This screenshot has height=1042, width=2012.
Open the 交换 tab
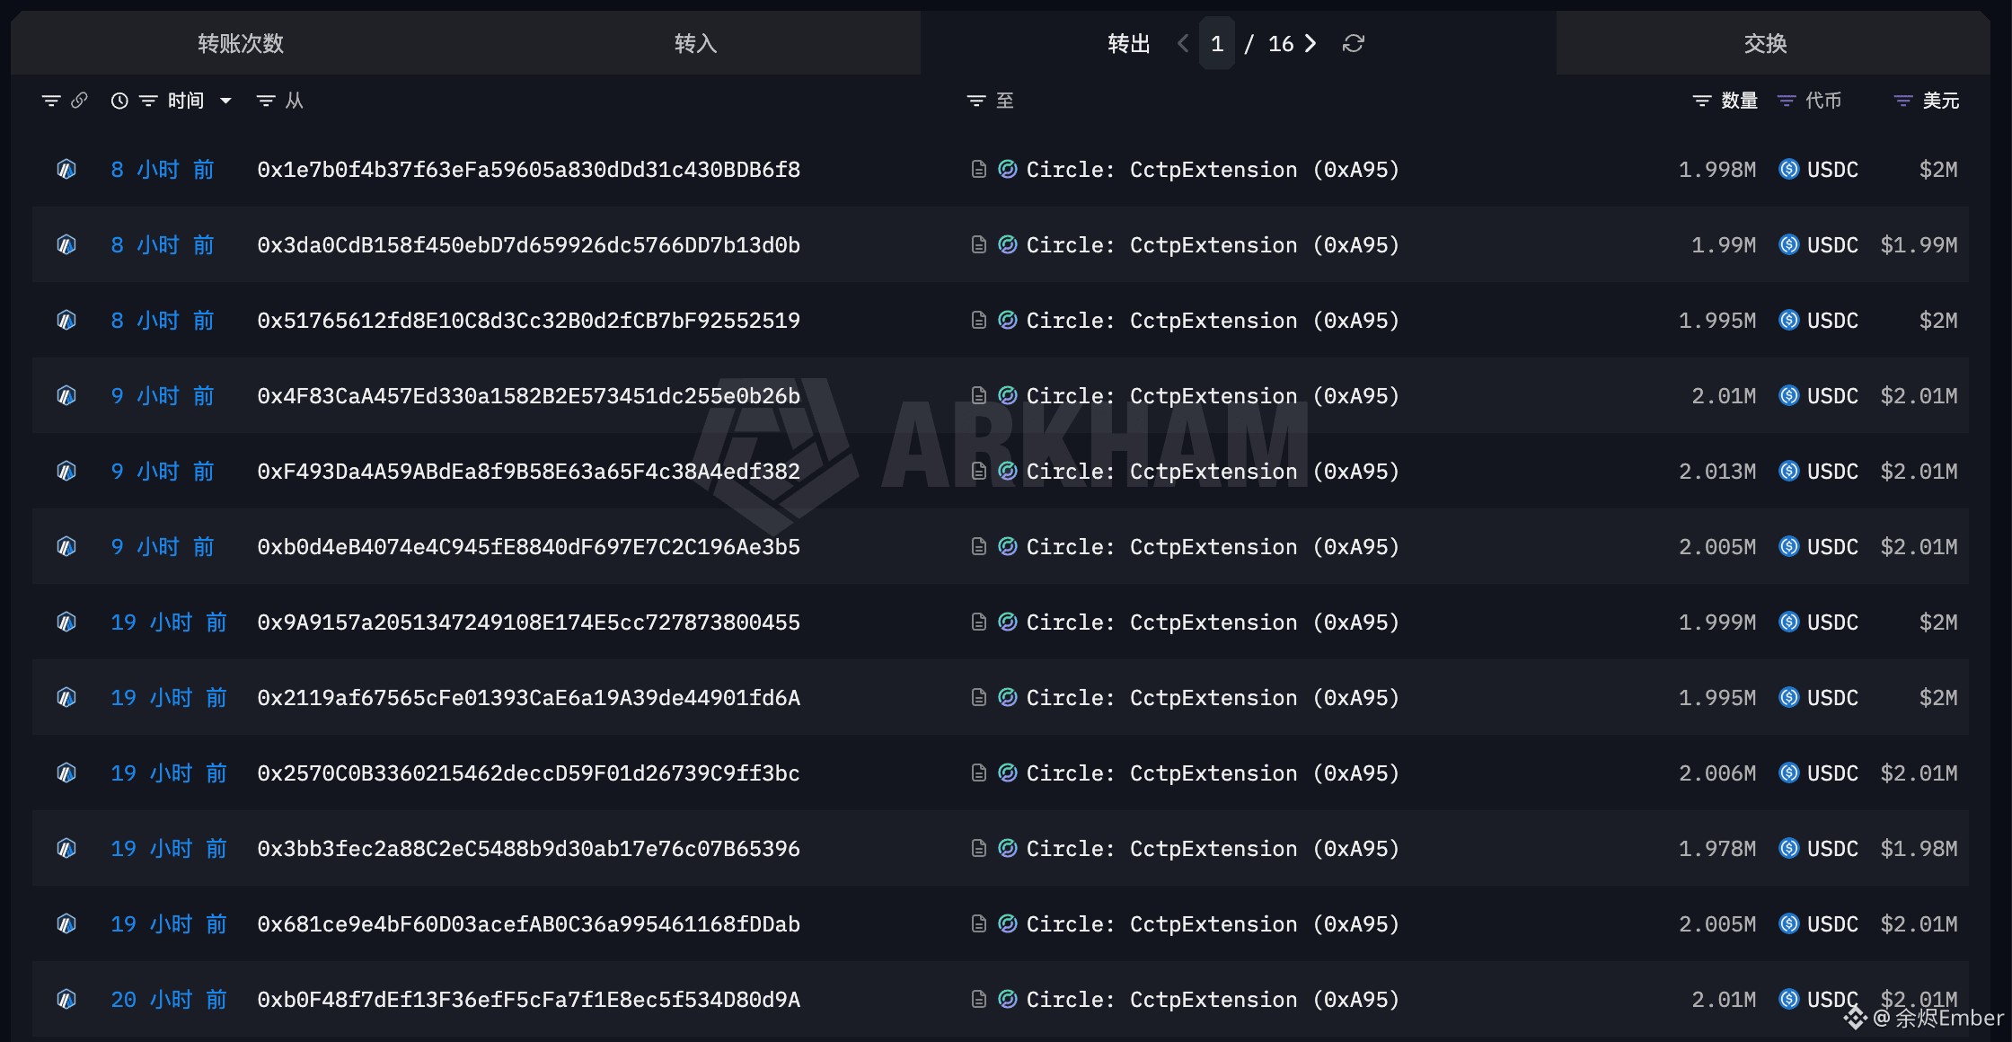(1765, 43)
